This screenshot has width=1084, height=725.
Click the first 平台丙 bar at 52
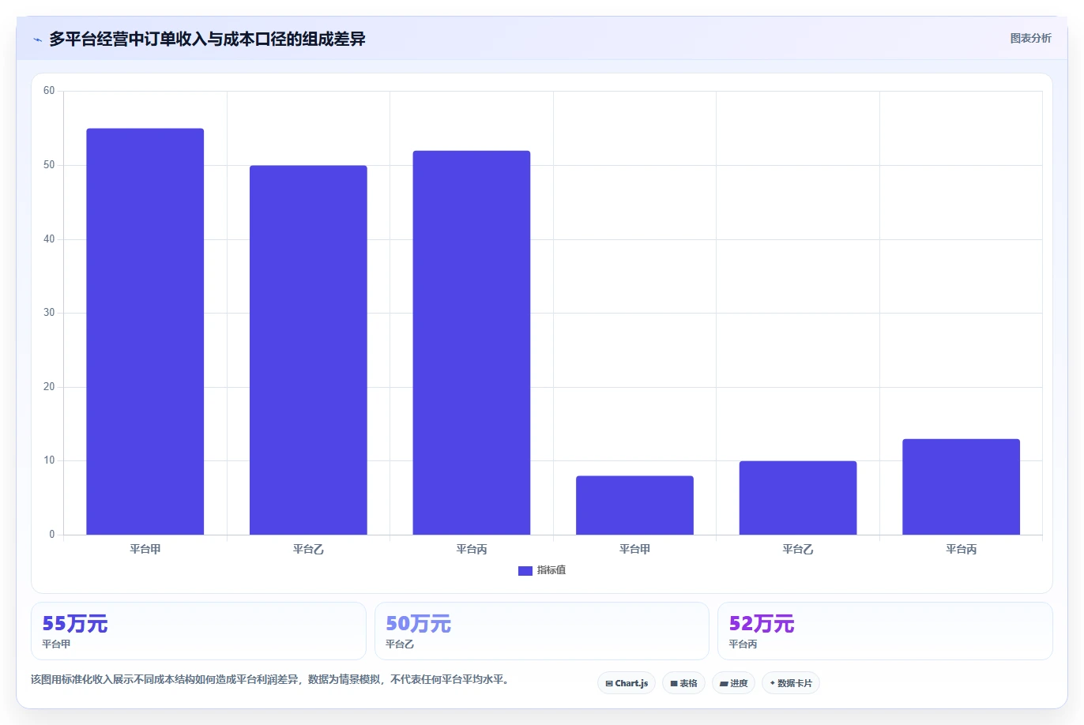472,343
